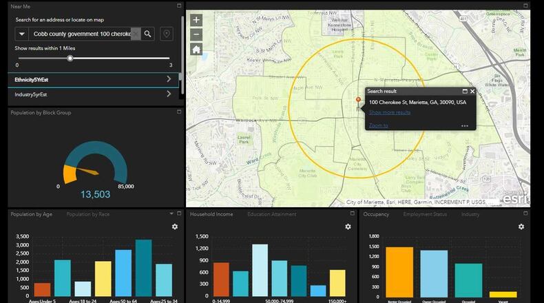Zoom in on the map
The width and height of the screenshot is (544, 303).
pyautogui.click(x=196, y=21)
